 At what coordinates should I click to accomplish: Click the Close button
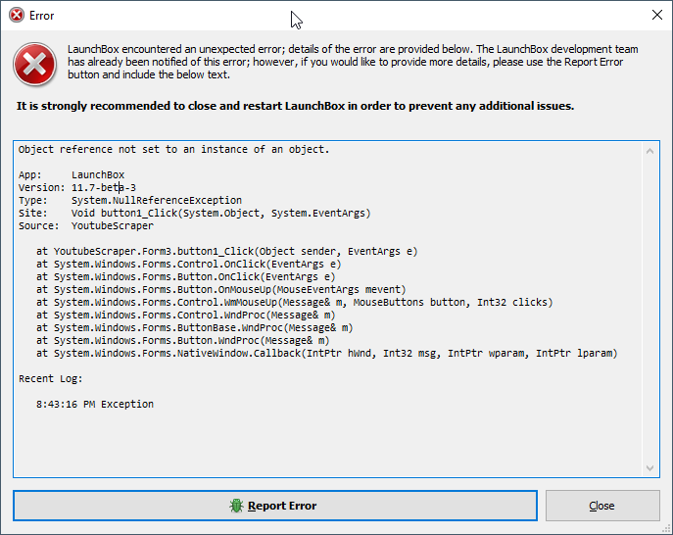602,506
